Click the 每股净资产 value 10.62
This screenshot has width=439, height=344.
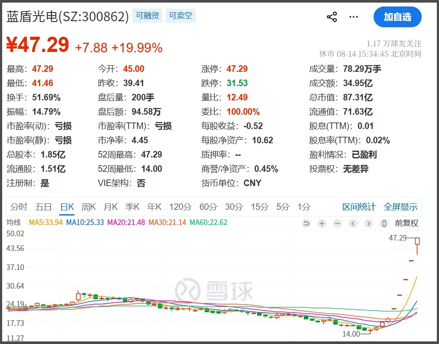click(262, 140)
